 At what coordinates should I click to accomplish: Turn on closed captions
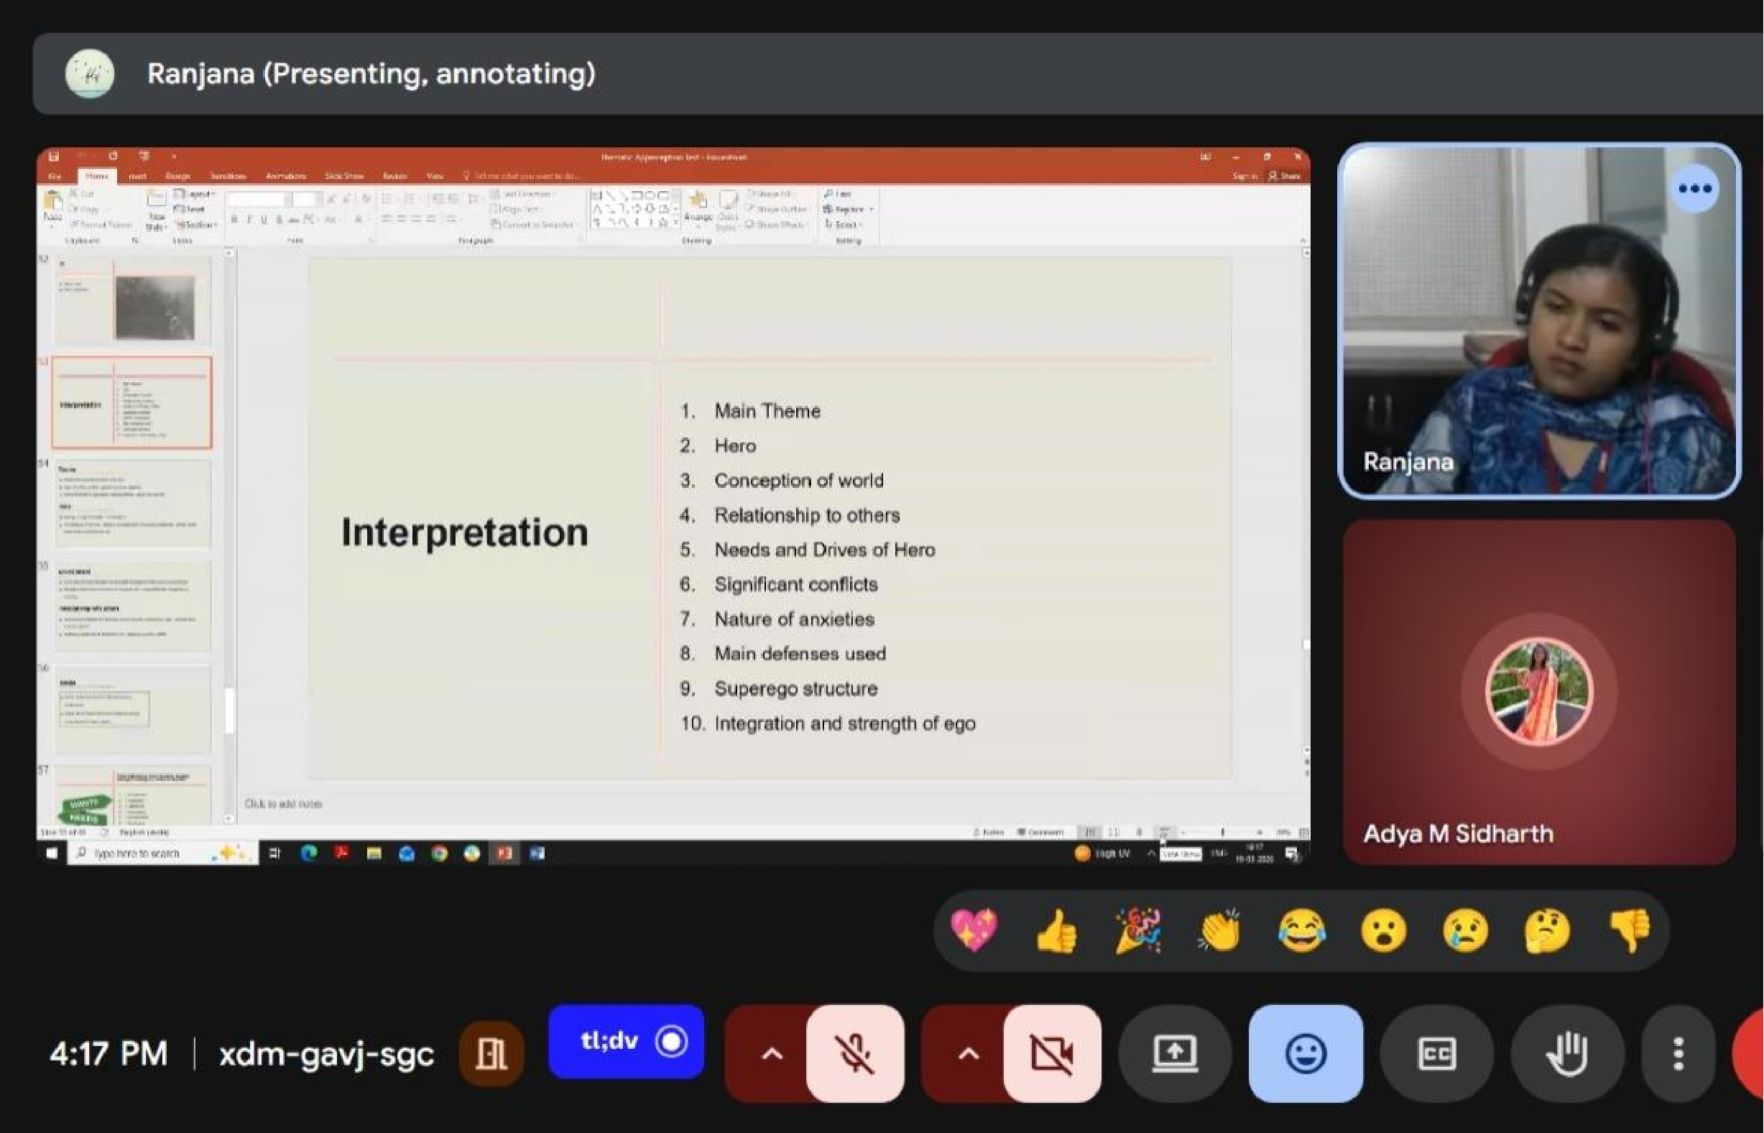[1436, 1053]
